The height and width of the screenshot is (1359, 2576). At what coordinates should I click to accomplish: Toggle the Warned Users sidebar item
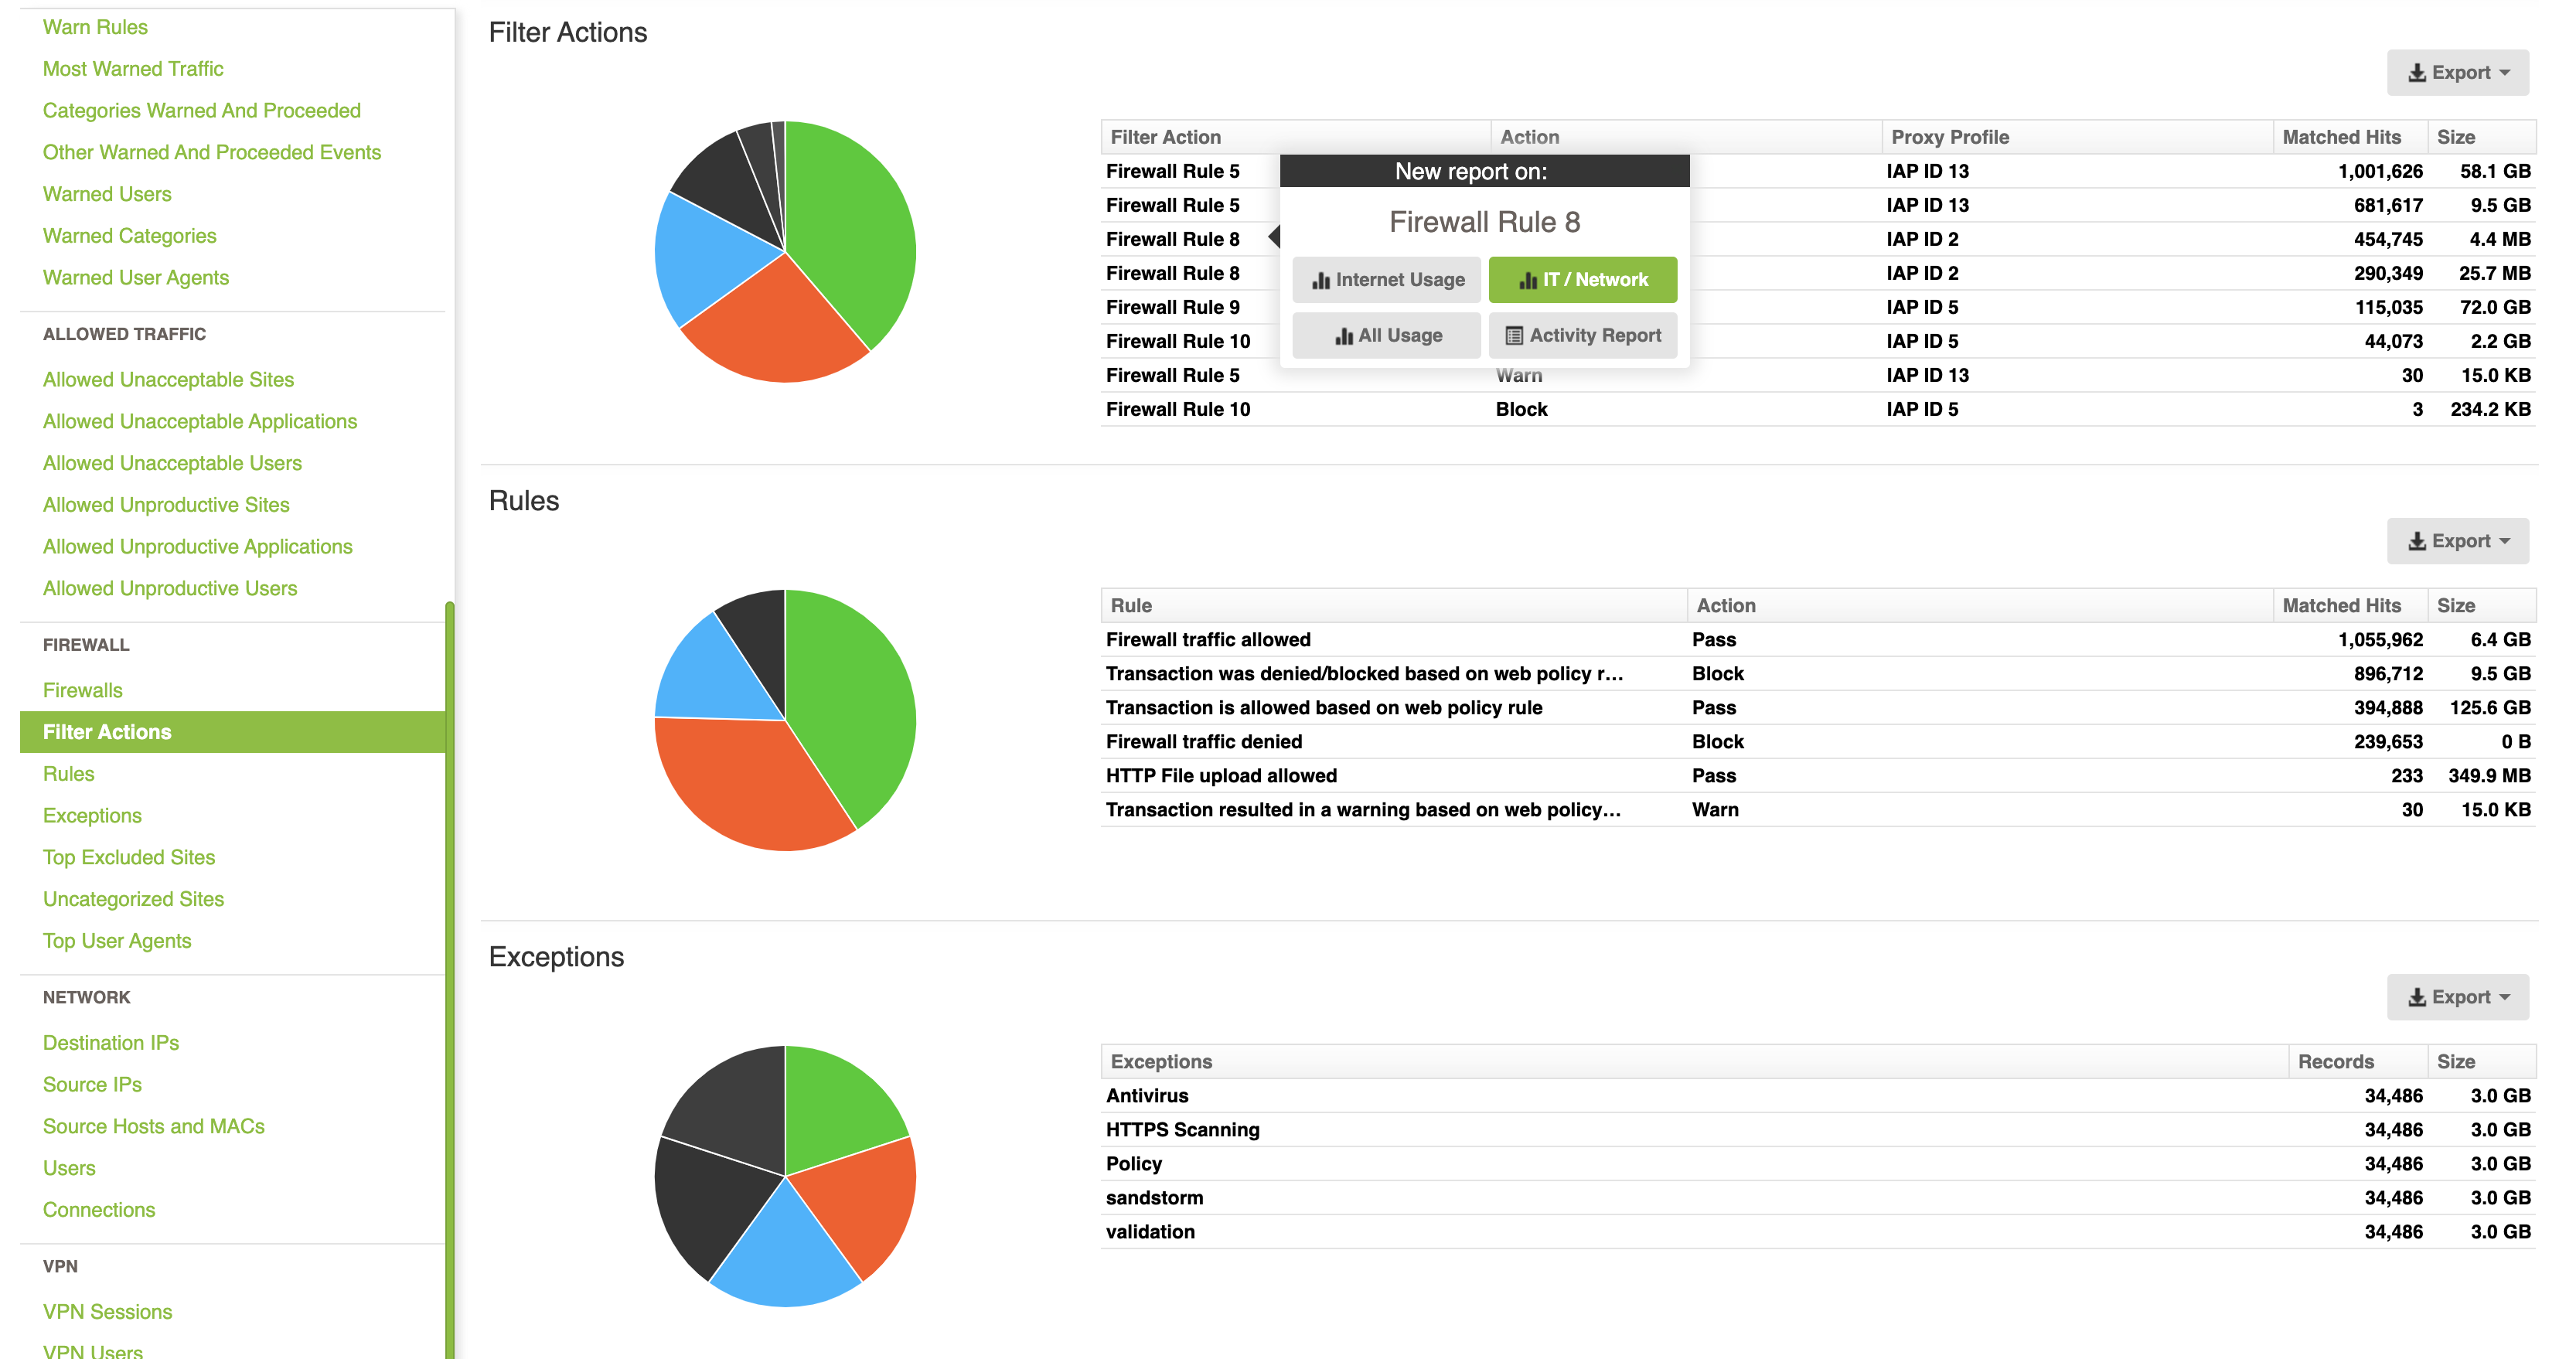pos(109,192)
